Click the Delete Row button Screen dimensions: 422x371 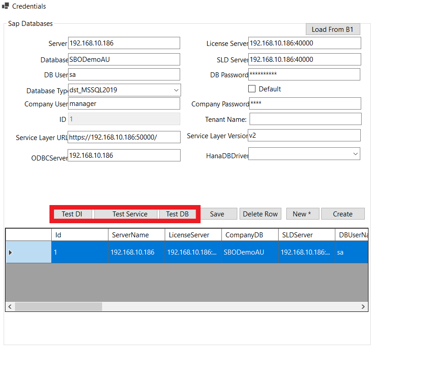[x=260, y=214]
